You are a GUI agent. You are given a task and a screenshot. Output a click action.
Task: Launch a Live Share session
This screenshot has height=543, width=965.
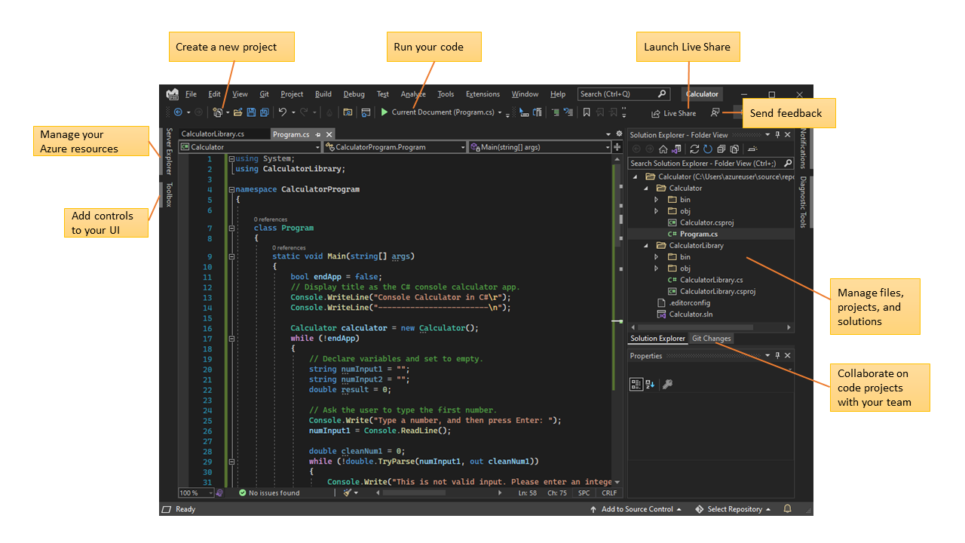(670, 112)
